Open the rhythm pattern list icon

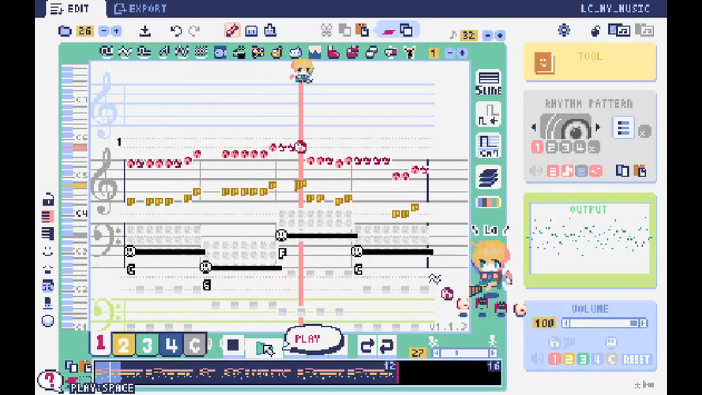(623, 128)
